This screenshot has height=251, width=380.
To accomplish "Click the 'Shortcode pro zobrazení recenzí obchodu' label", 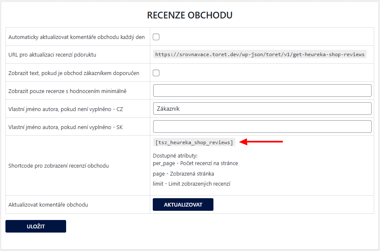I will tap(59, 166).
